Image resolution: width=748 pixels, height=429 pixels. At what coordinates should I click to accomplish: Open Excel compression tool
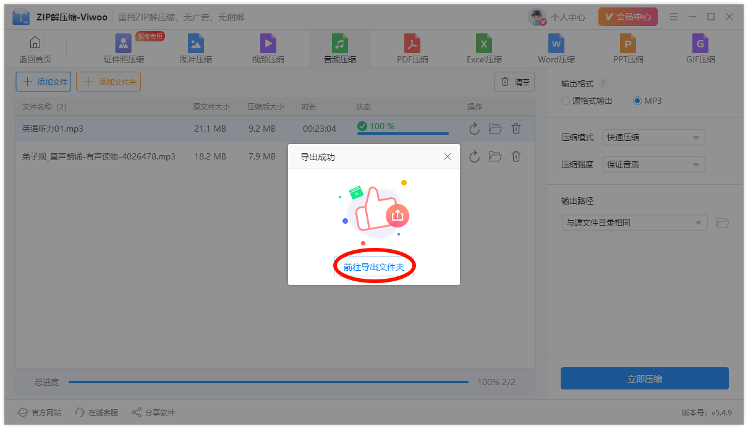point(484,49)
